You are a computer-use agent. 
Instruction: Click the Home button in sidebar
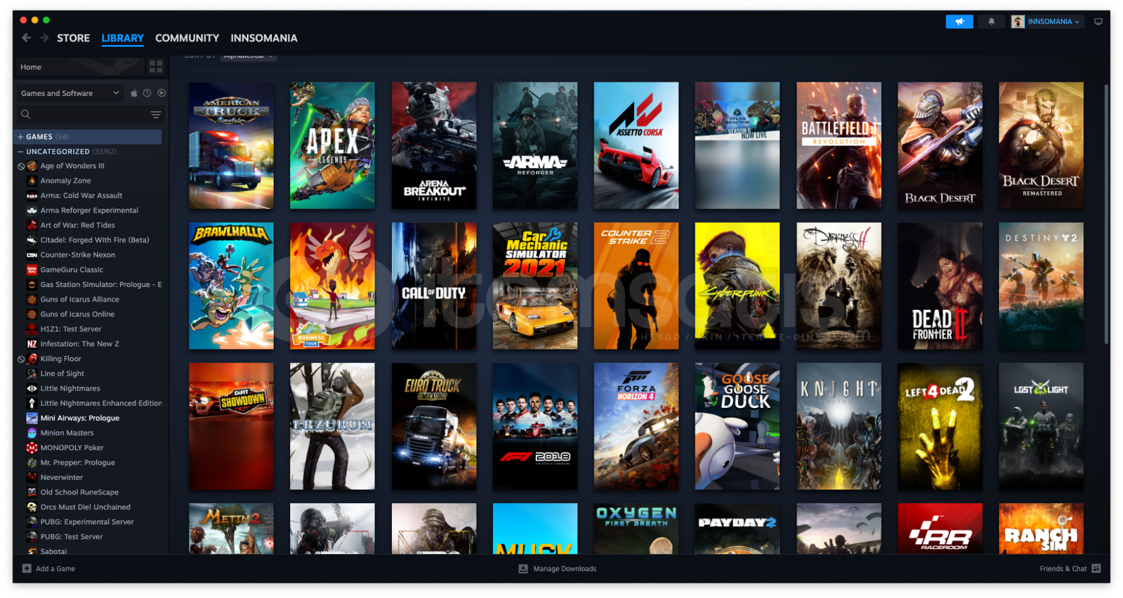pyautogui.click(x=80, y=67)
